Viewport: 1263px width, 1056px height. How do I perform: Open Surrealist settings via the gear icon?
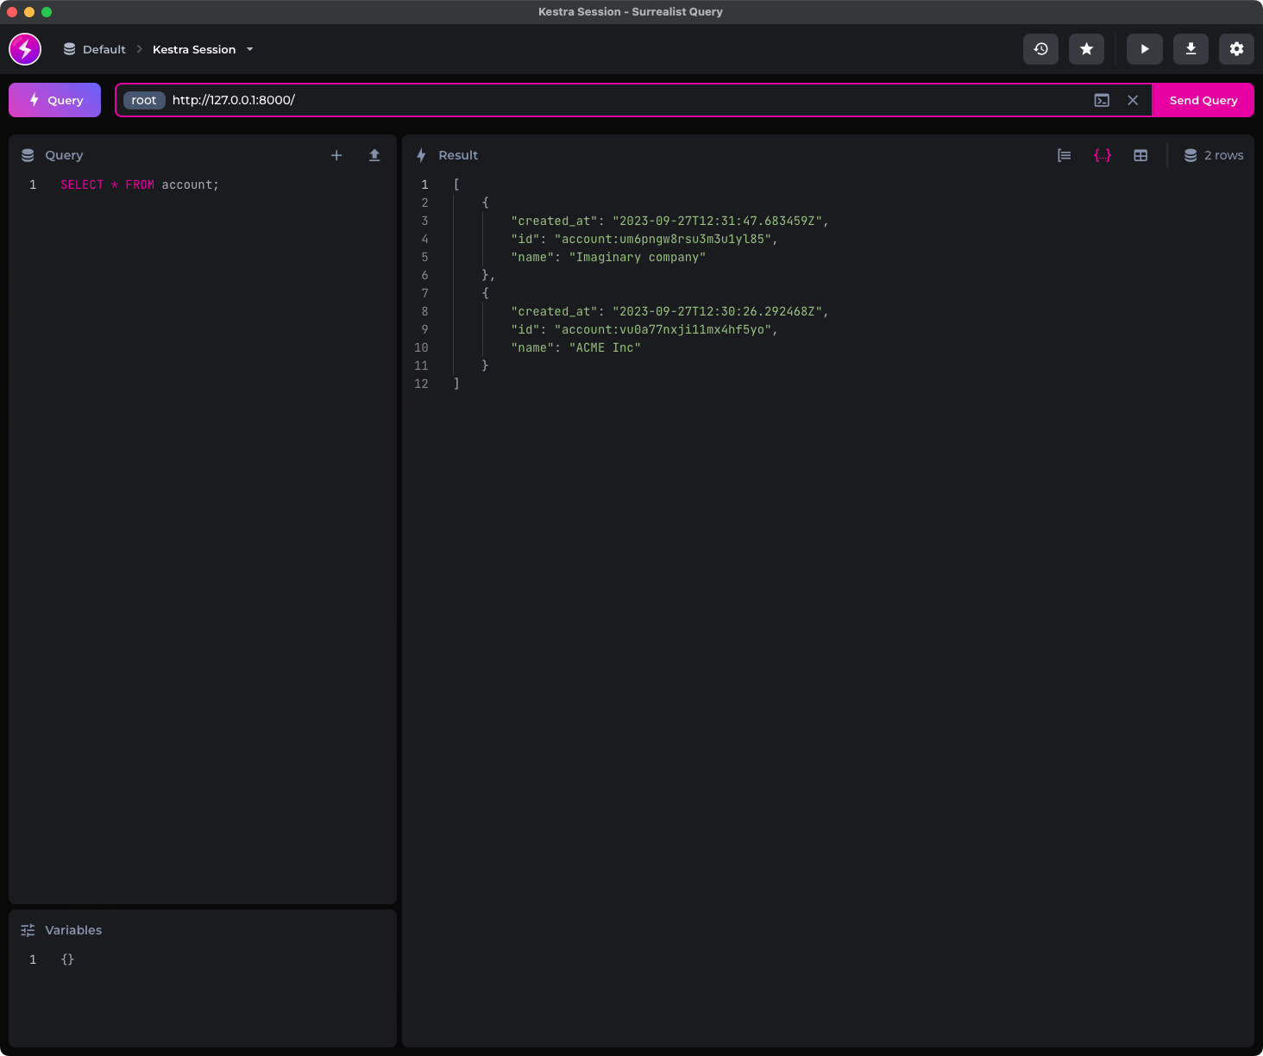point(1236,49)
